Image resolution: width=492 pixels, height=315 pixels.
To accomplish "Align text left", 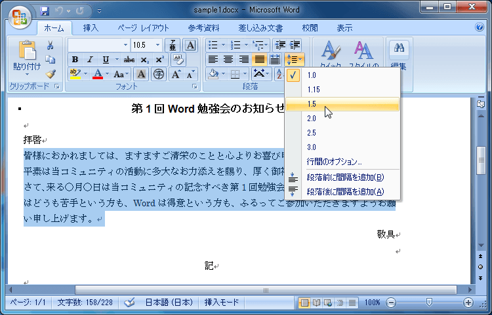I will click(213, 60).
